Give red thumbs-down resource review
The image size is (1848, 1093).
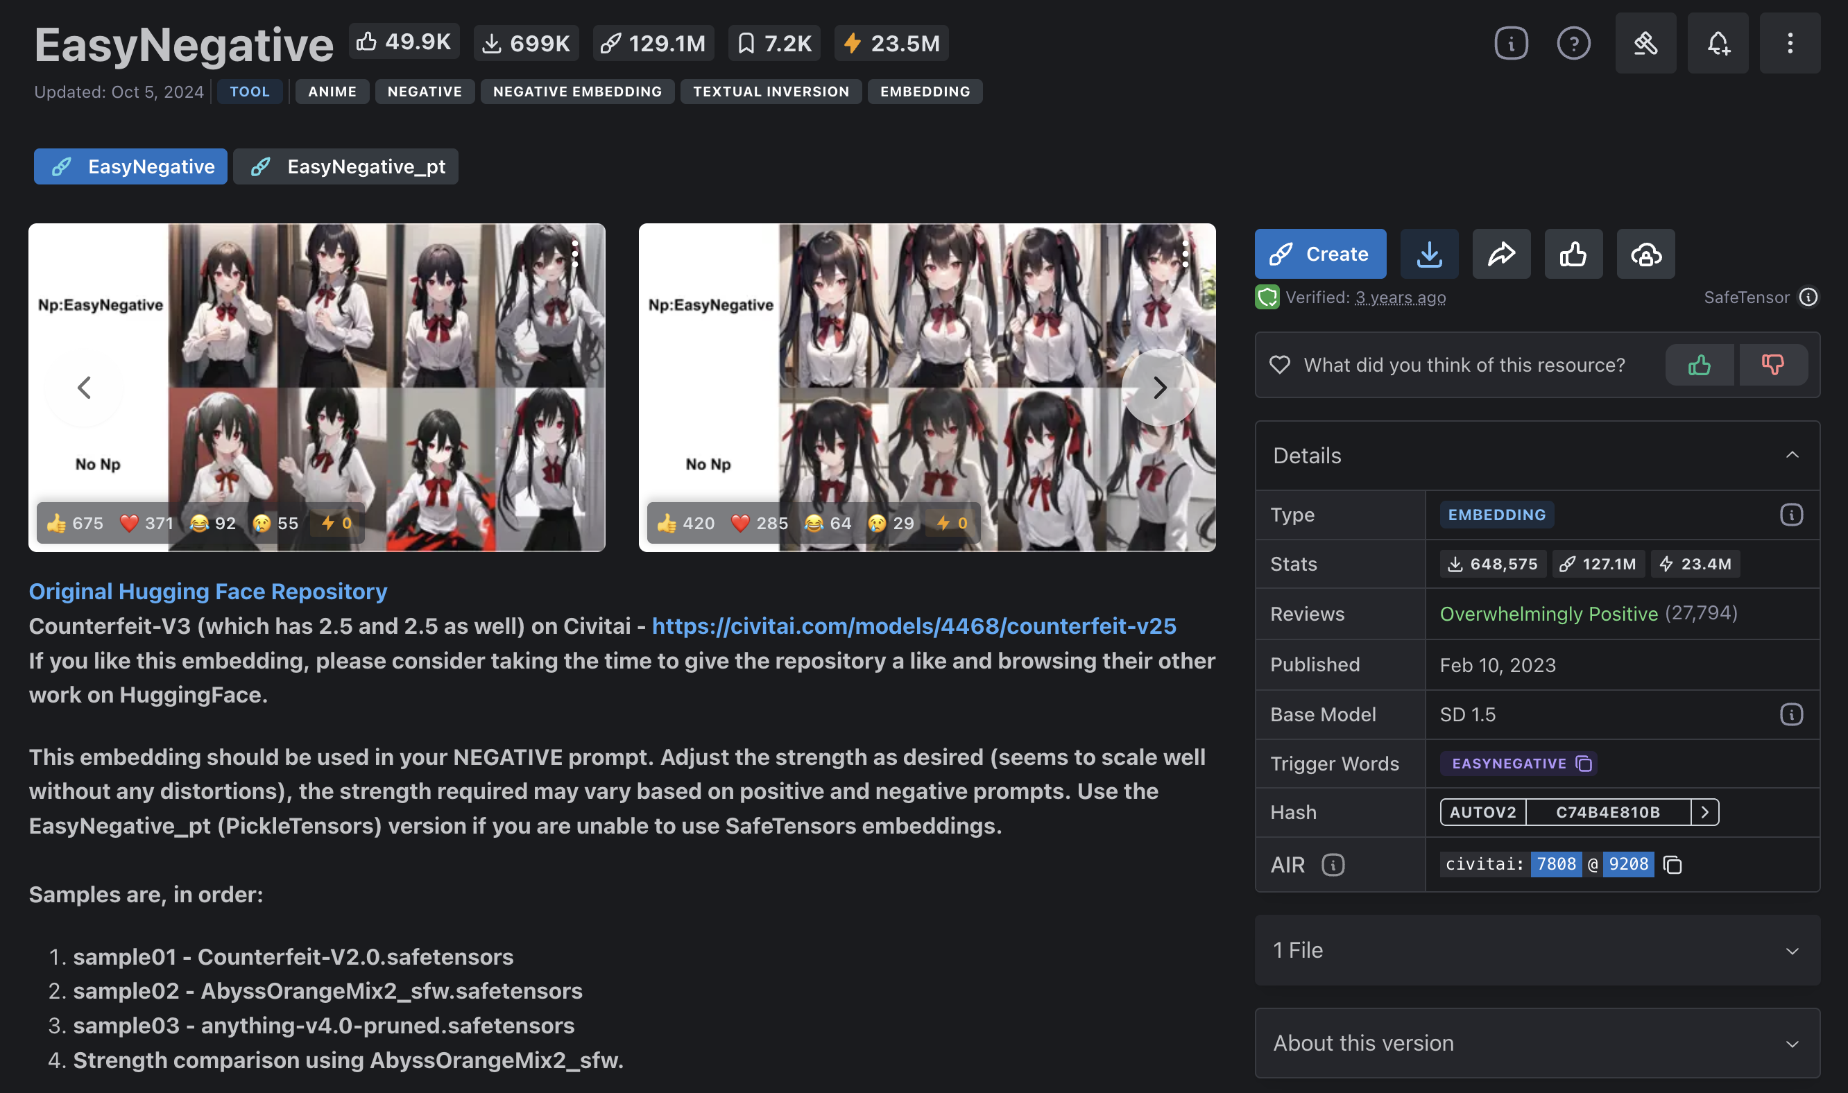1772,365
